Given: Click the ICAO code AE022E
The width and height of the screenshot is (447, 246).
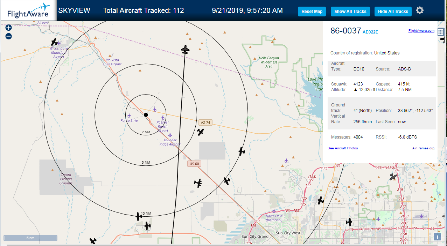Looking at the screenshot, I should [370, 32].
